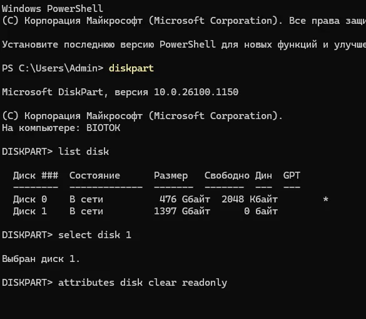
Task: Click the 'Диск 1' row label
Action: click(30, 211)
